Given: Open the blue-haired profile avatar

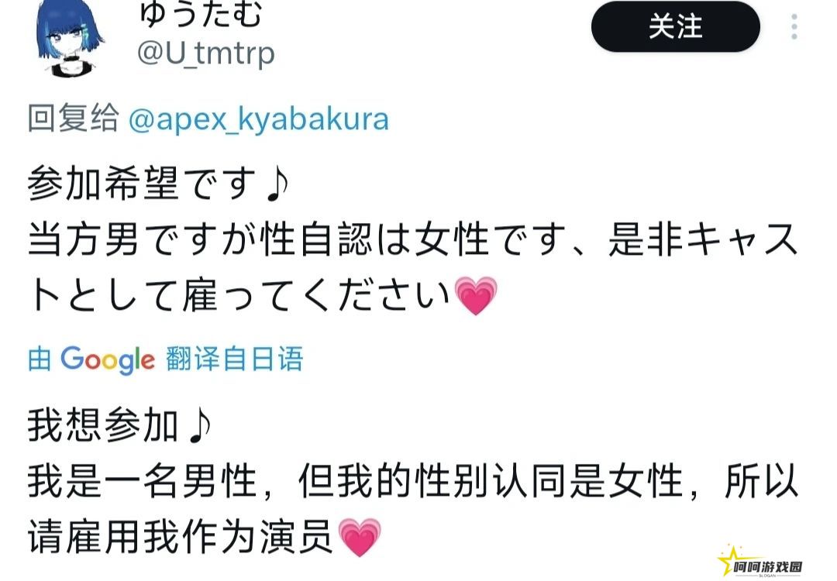Looking at the screenshot, I should (70, 37).
